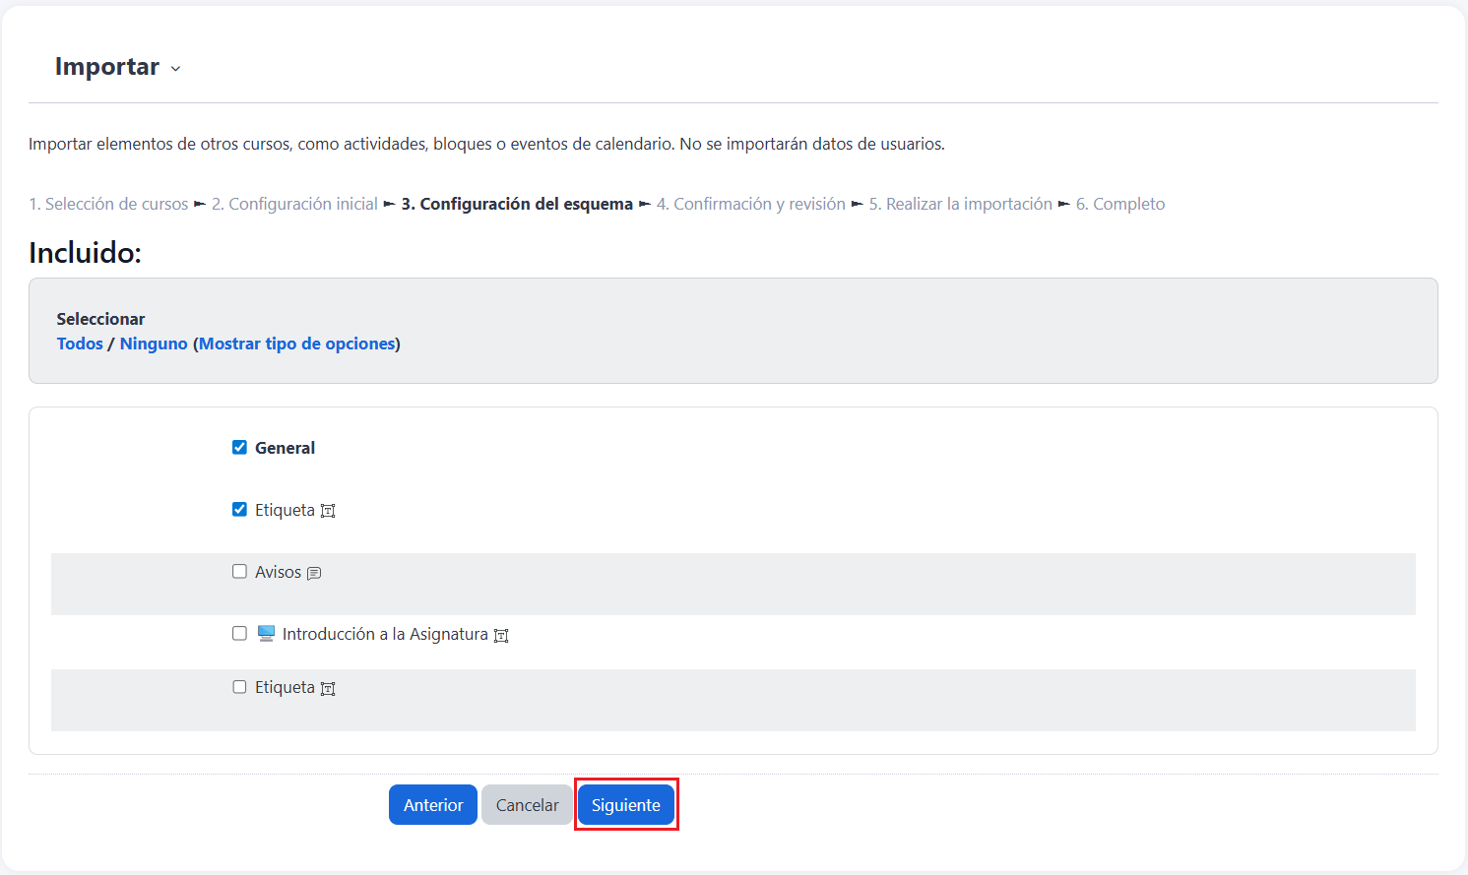The image size is (1468, 875).
Task: Open the Importar dropdown chevron
Action: pos(176,69)
